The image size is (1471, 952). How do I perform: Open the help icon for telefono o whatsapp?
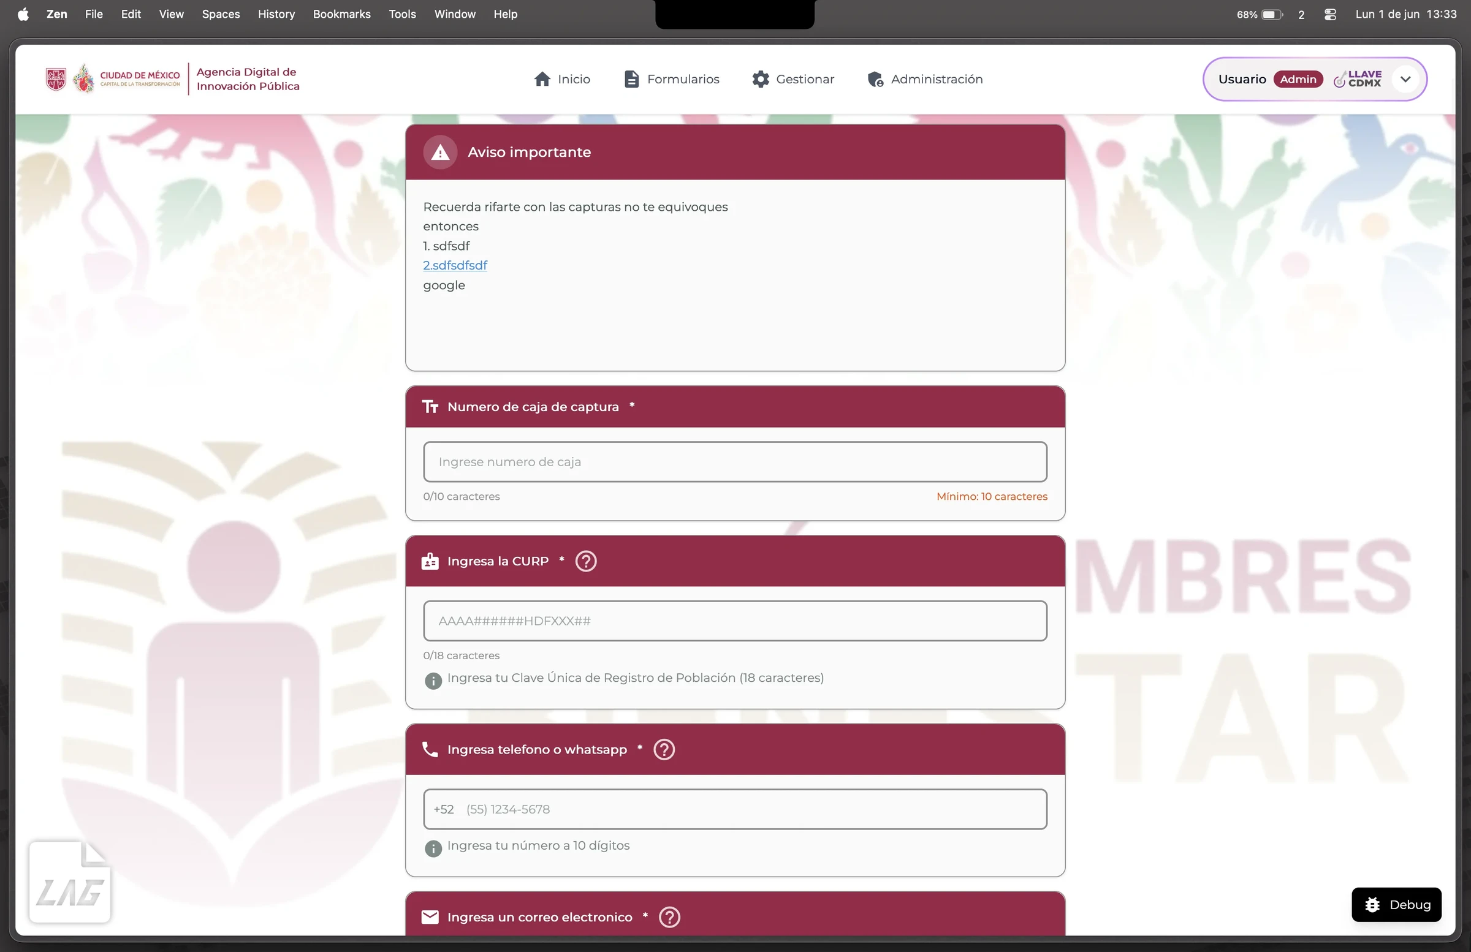click(664, 749)
